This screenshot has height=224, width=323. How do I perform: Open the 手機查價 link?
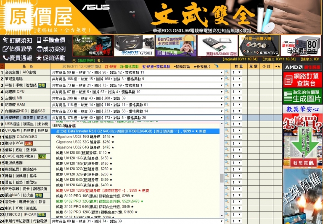pos(51,40)
